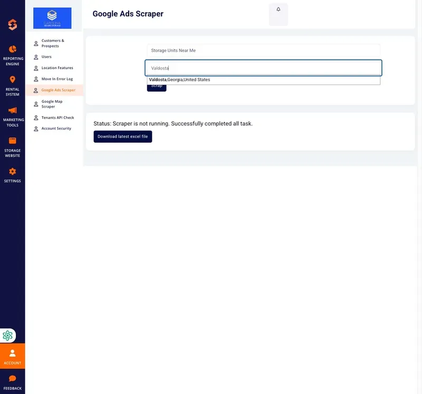Click the person icon beside Move In Error Log

click(x=36, y=80)
